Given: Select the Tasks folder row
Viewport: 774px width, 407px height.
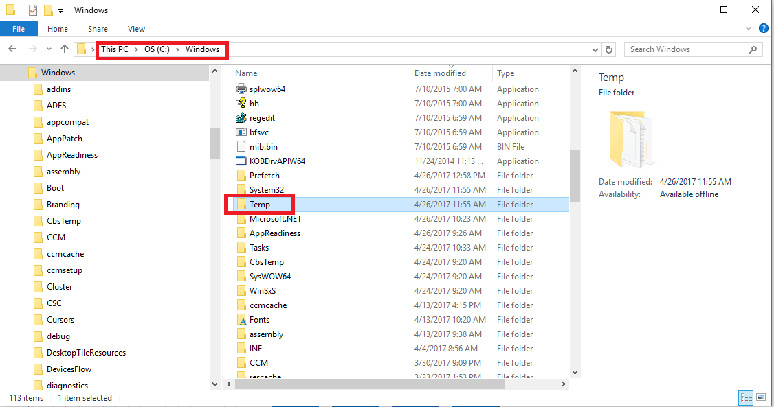Looking at the screenshot, I should (401, 247).
